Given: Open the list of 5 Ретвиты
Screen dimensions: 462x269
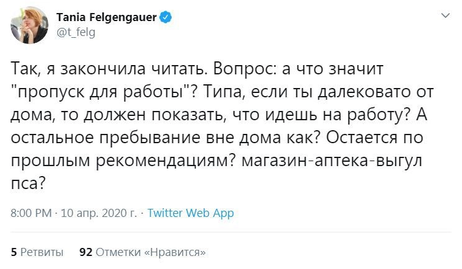Looking at the screenshot, I should coord(37,252).
